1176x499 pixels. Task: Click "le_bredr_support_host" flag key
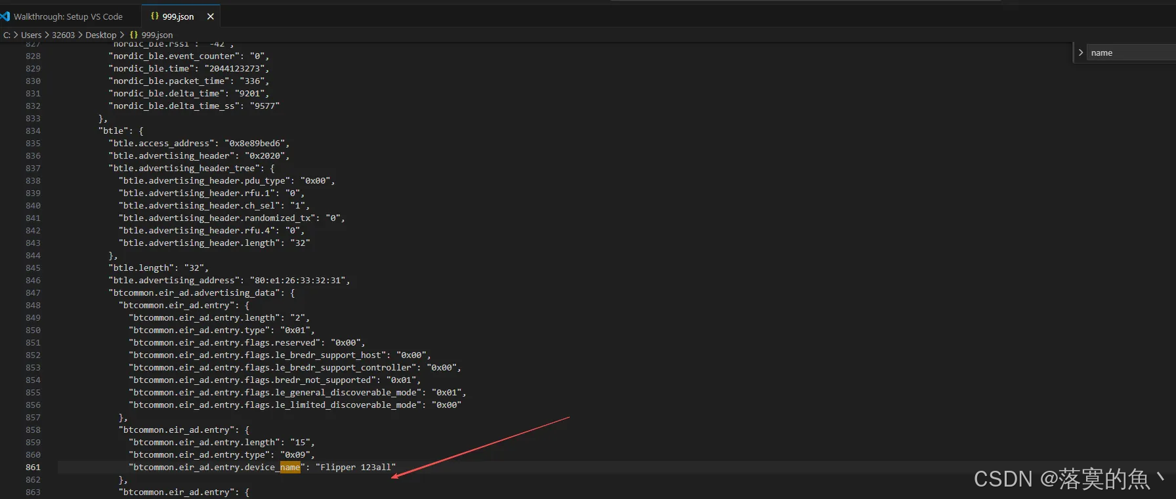[x=258, y=355]
